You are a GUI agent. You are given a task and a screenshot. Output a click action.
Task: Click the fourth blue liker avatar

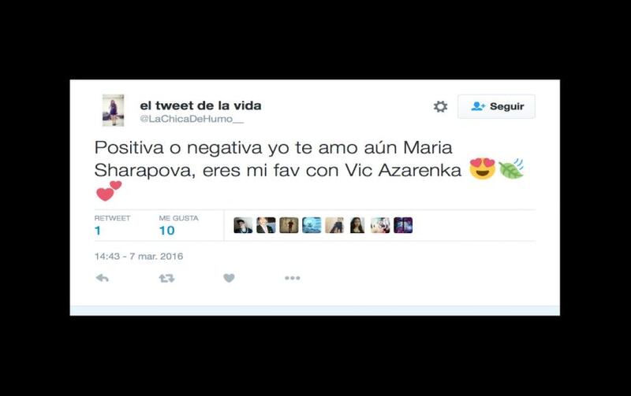pyautogui.click(x=312, y=225)
